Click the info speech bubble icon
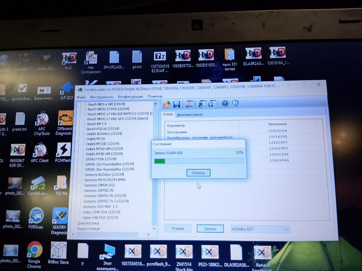Image resolution: width=362 pixels, height=271 pixels. [x=235, y=103]
